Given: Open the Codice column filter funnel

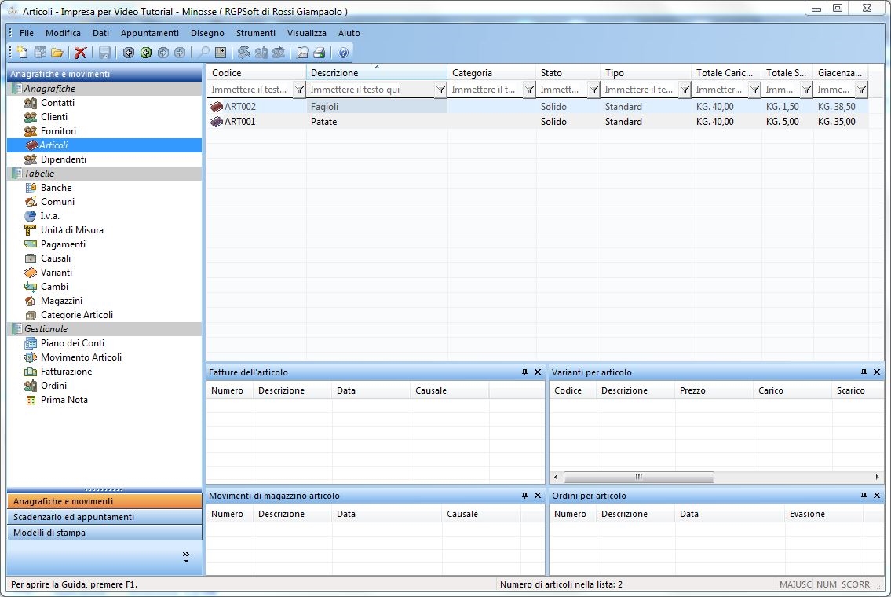Looking at the screenshot, I should [299, 90].
